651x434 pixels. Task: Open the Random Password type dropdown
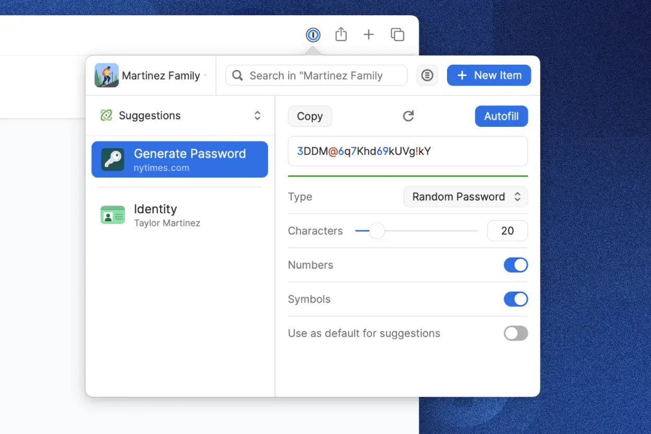[465, 197]
